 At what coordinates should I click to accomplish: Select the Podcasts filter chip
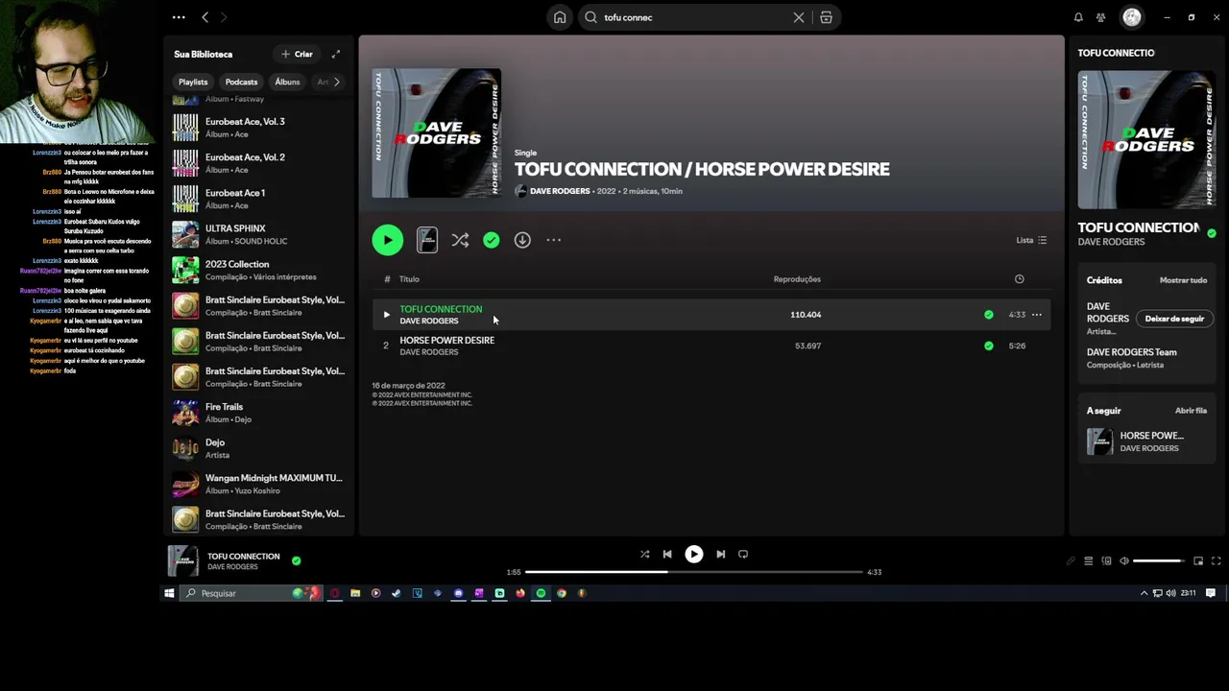tap(241, 82)
